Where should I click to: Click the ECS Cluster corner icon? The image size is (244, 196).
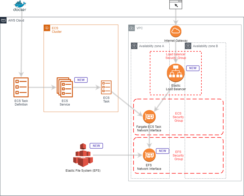point(47,28)
